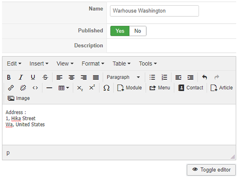Viewport: 239px width, 180px height.
Task: Set Published to No
Action: [x=138, y=31]
